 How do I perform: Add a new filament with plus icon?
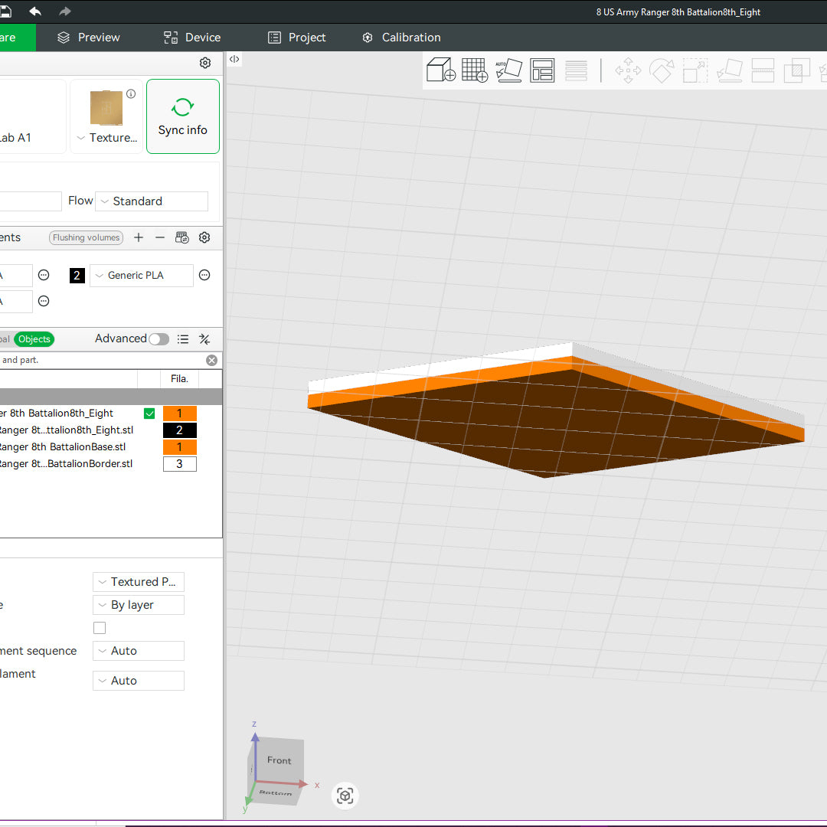coord(139,237)
